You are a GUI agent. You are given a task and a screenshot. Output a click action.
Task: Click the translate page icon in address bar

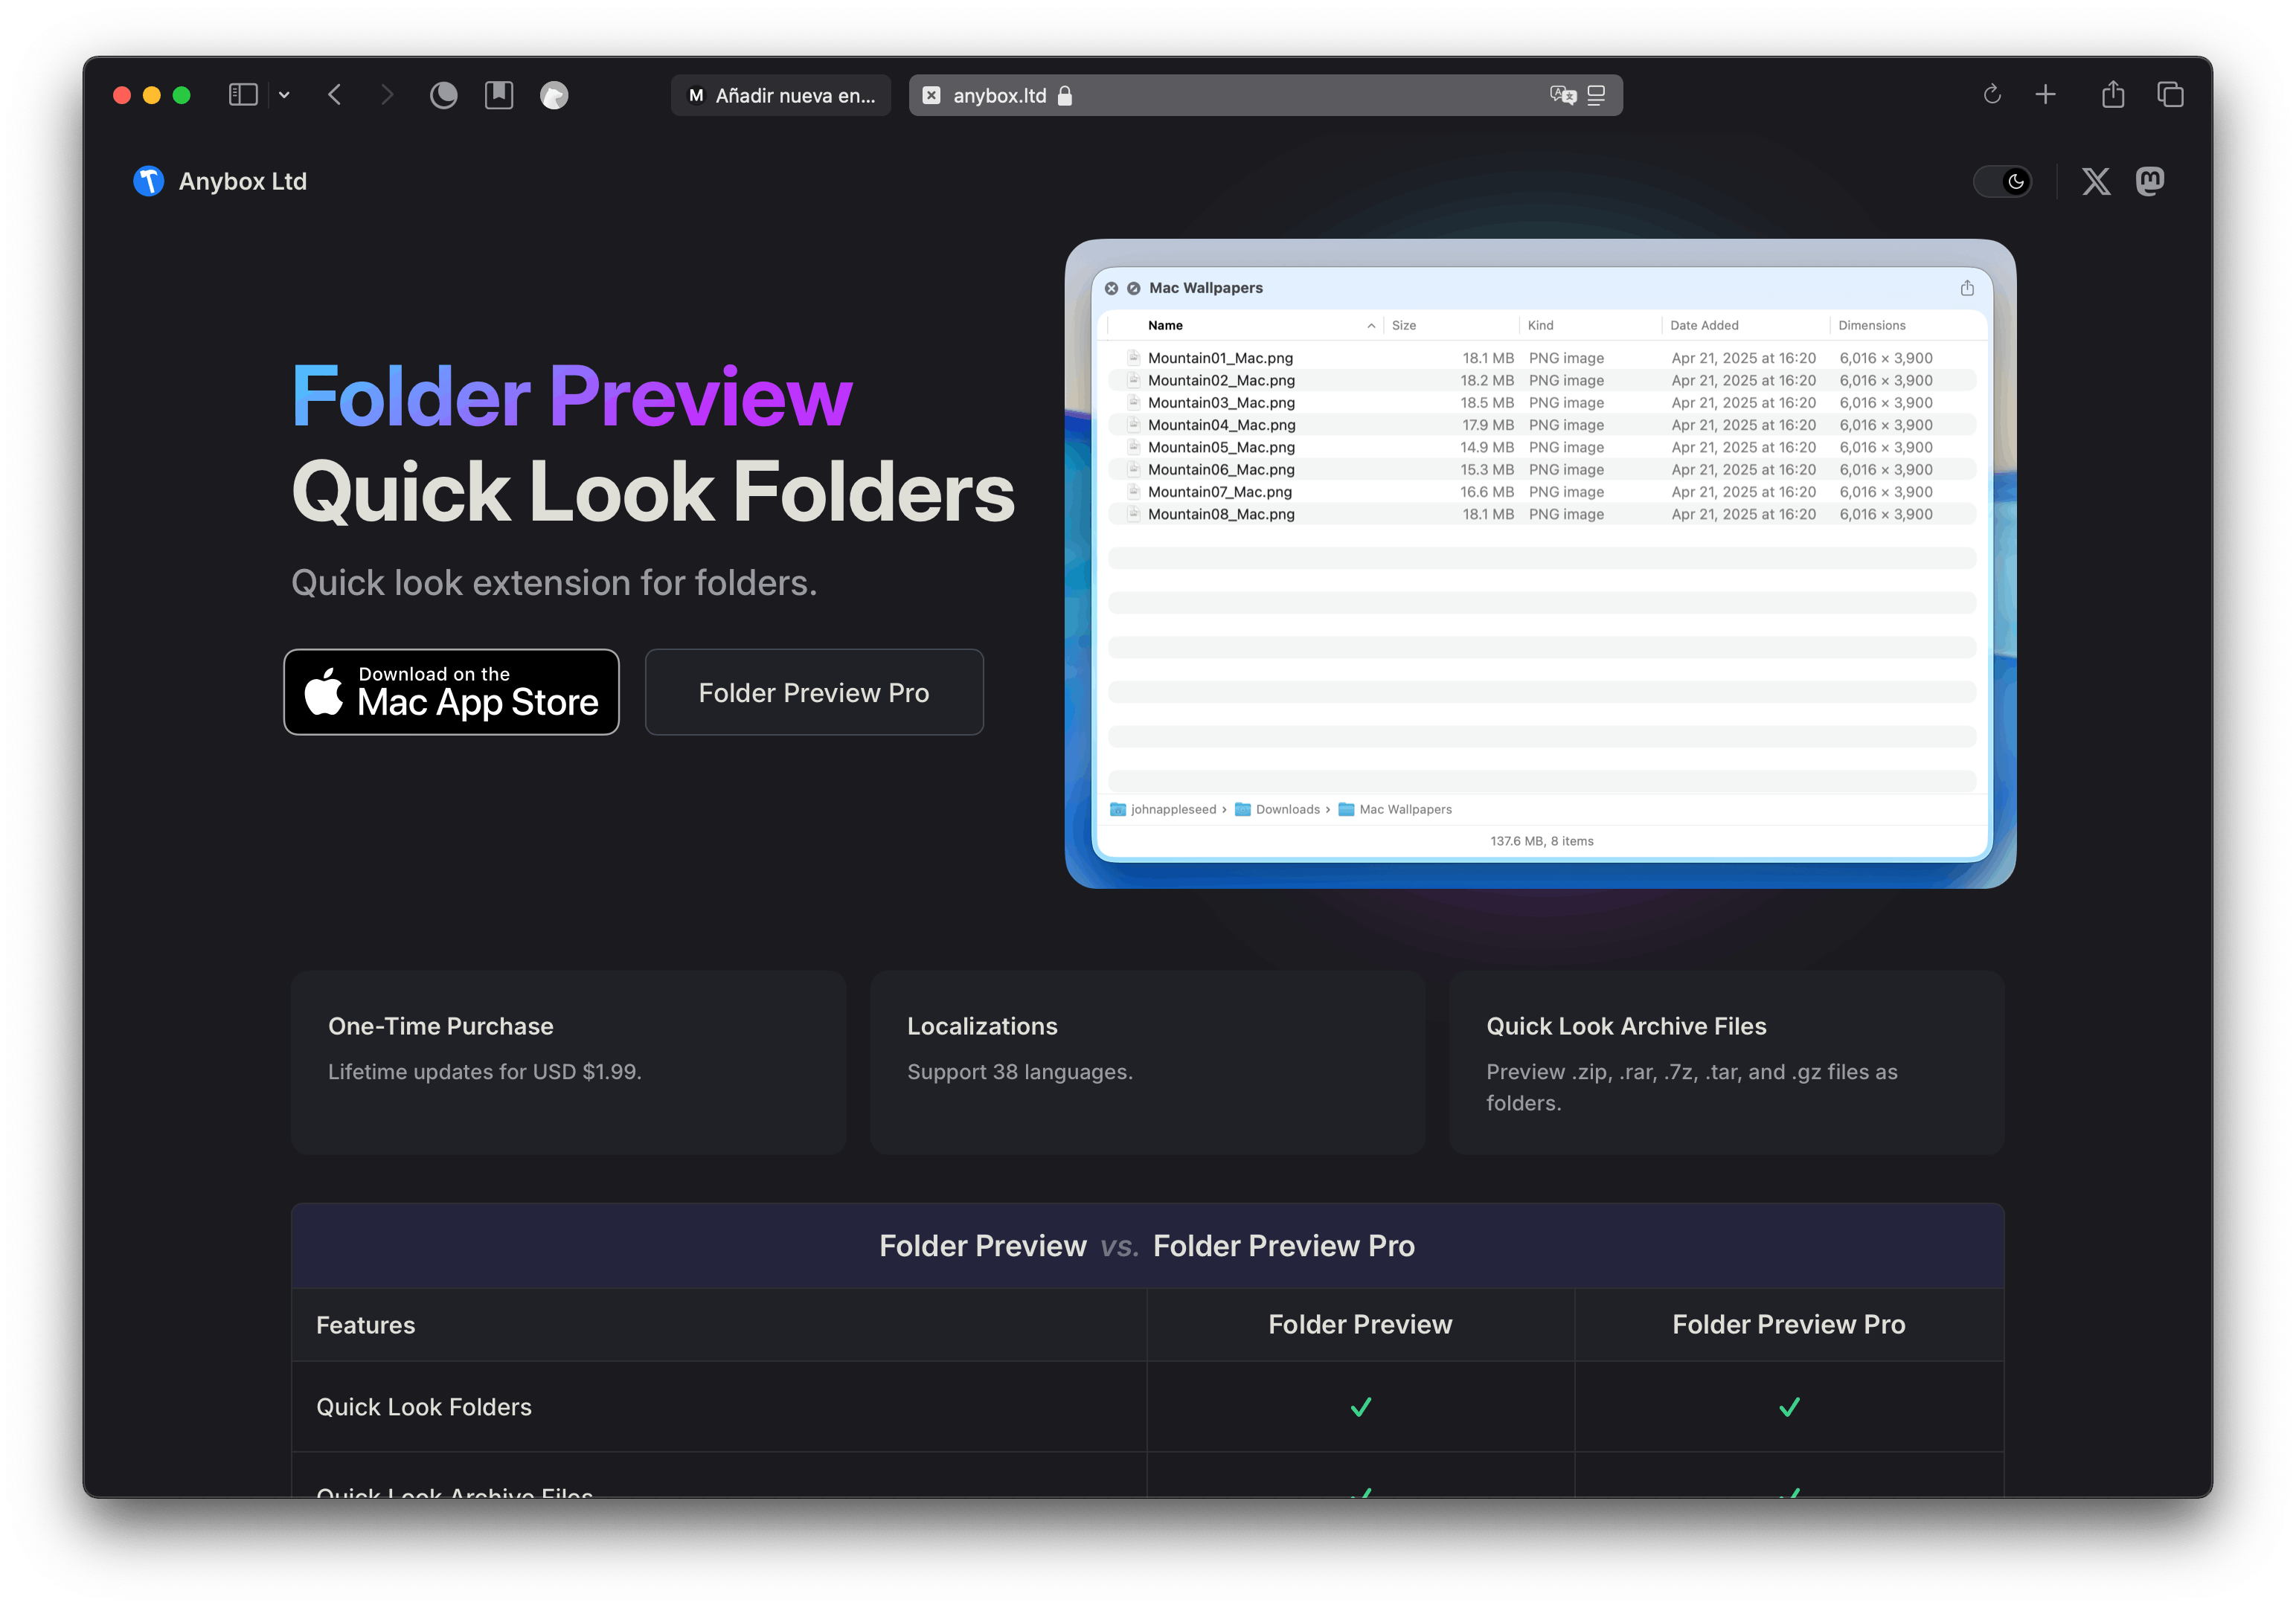click(x=1562, y=95)
